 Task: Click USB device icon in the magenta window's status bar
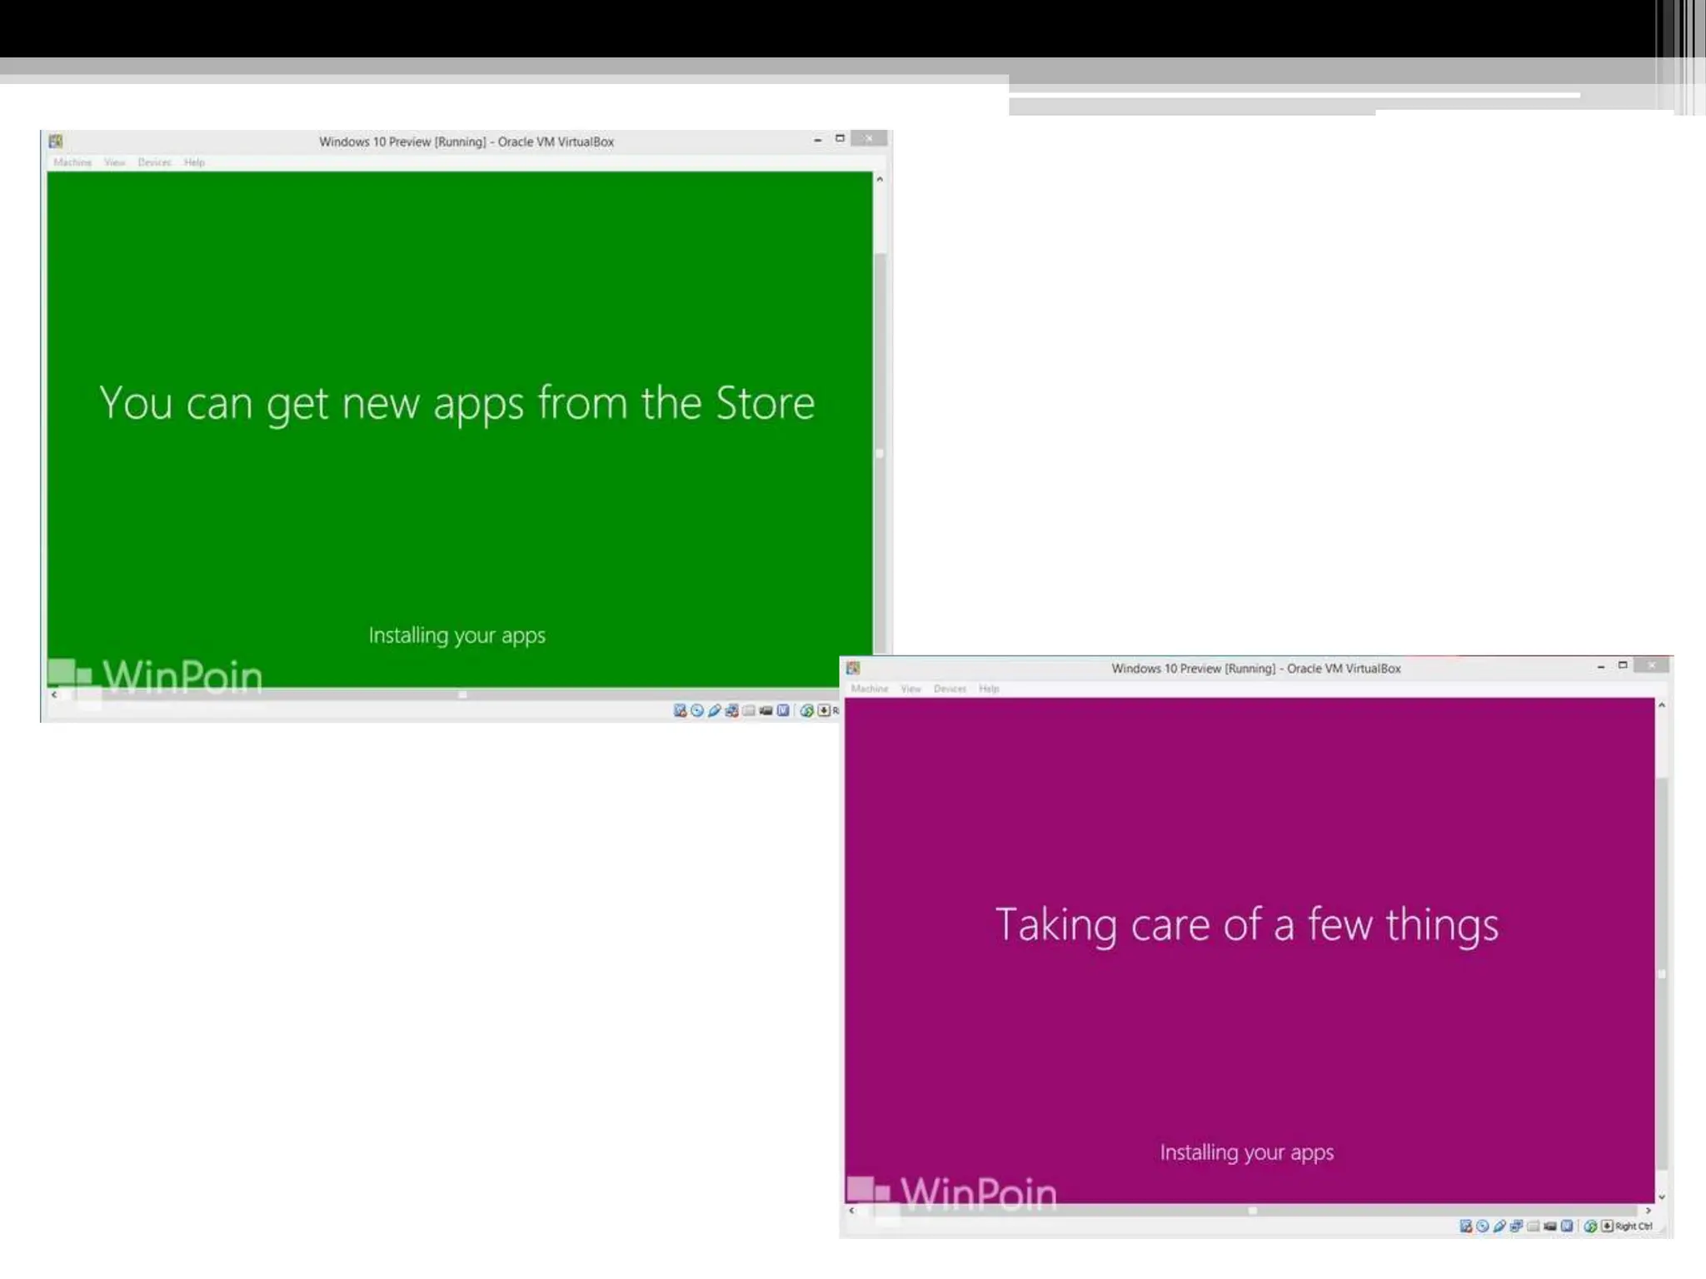click(1499, 1226)
